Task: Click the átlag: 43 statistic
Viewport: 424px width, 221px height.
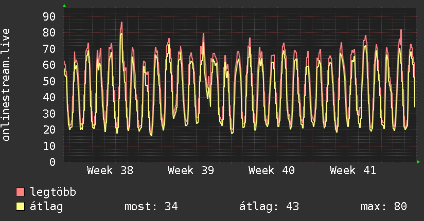Action: [269, 207]
